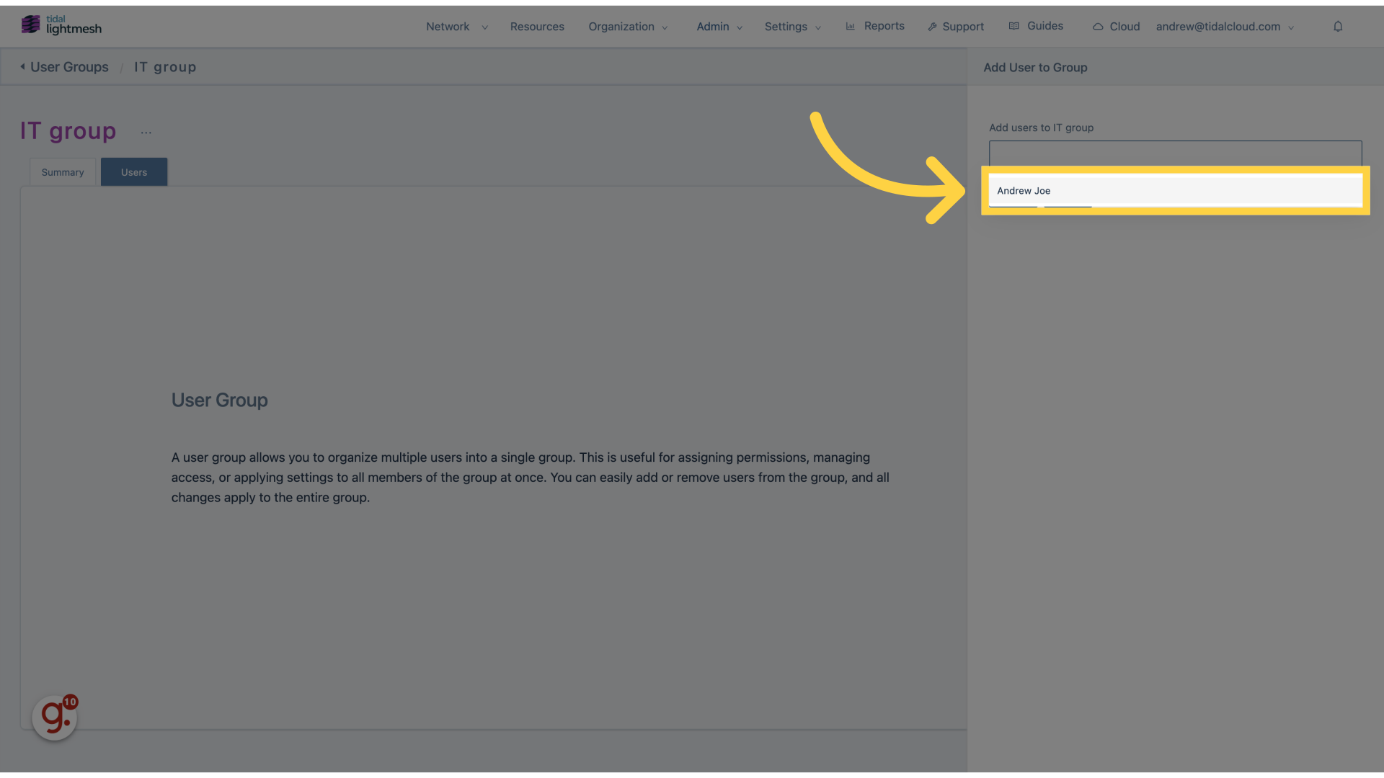Click the notification bell icon

[1337, 26]
